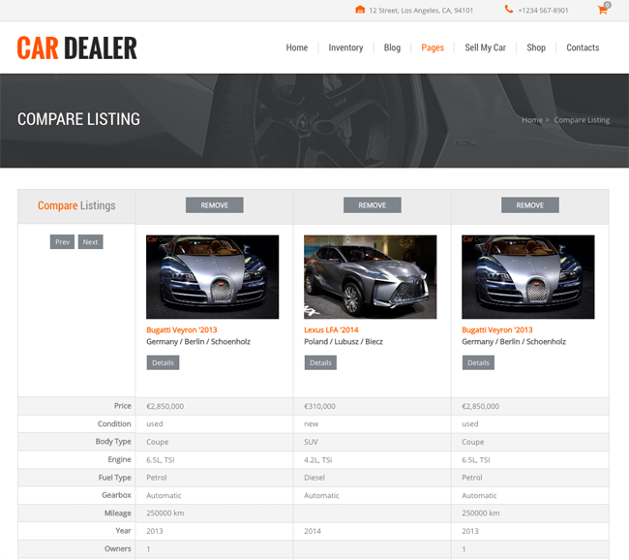Open first Bugatti Veyron '2013 title link

pos(181,329)
